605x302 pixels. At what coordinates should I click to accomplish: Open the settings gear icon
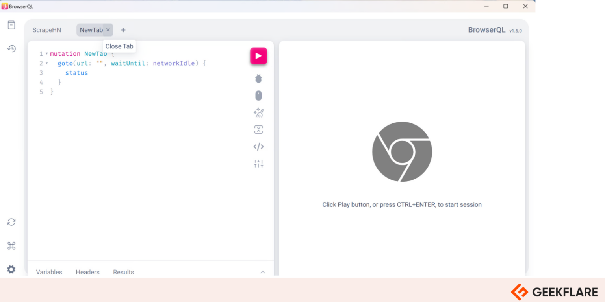tap(11, 269)
